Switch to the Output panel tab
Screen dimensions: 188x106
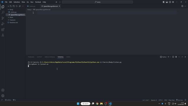39,57
